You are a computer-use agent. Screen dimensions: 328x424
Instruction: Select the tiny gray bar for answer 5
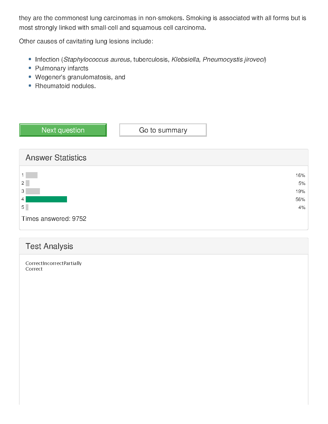coord(27,207)
